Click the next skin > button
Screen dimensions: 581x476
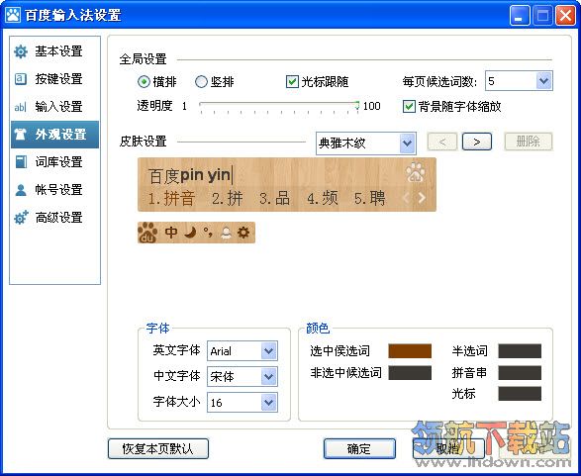pos(477,142)
